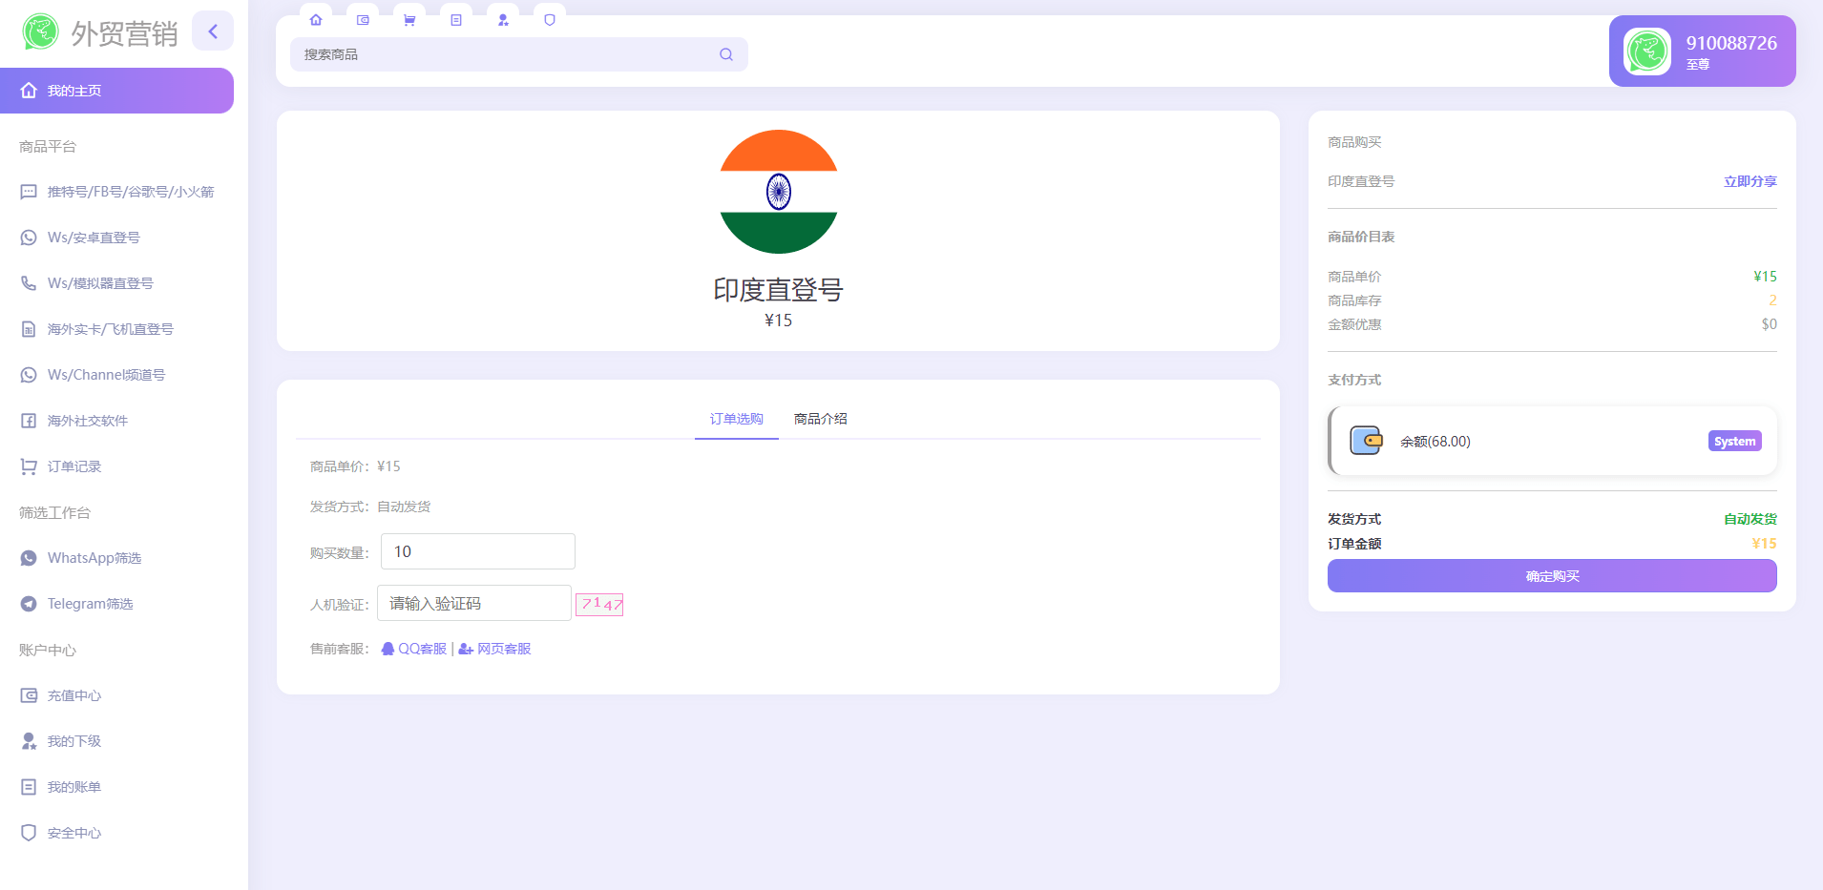Click the 立即分享 link

tap(1750, 181)
